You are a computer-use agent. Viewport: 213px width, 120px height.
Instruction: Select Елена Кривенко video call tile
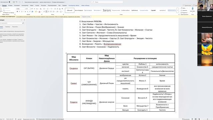[x=205, y=16]
